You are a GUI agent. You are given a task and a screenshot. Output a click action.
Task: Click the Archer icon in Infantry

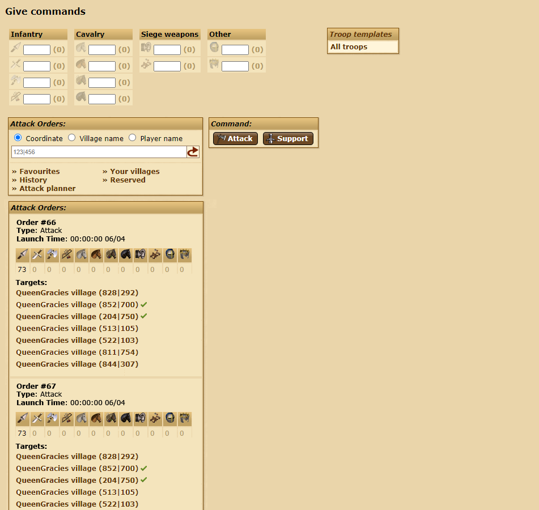[15, 99]
